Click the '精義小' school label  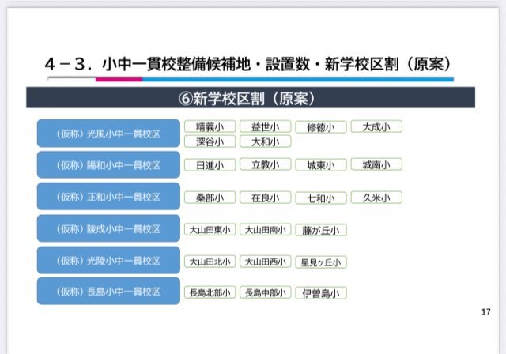coord(210,126)
